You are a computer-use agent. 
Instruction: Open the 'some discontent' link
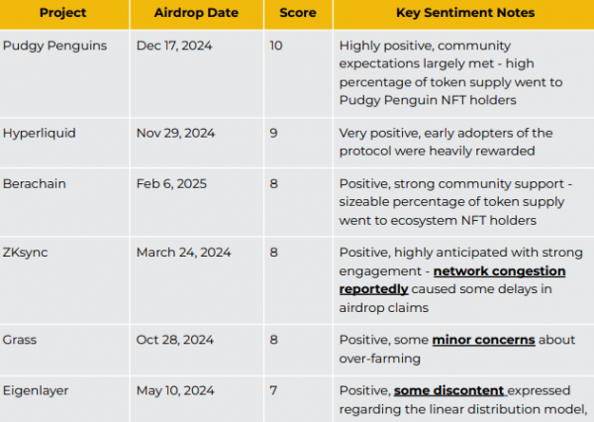(x=448, y=391)
